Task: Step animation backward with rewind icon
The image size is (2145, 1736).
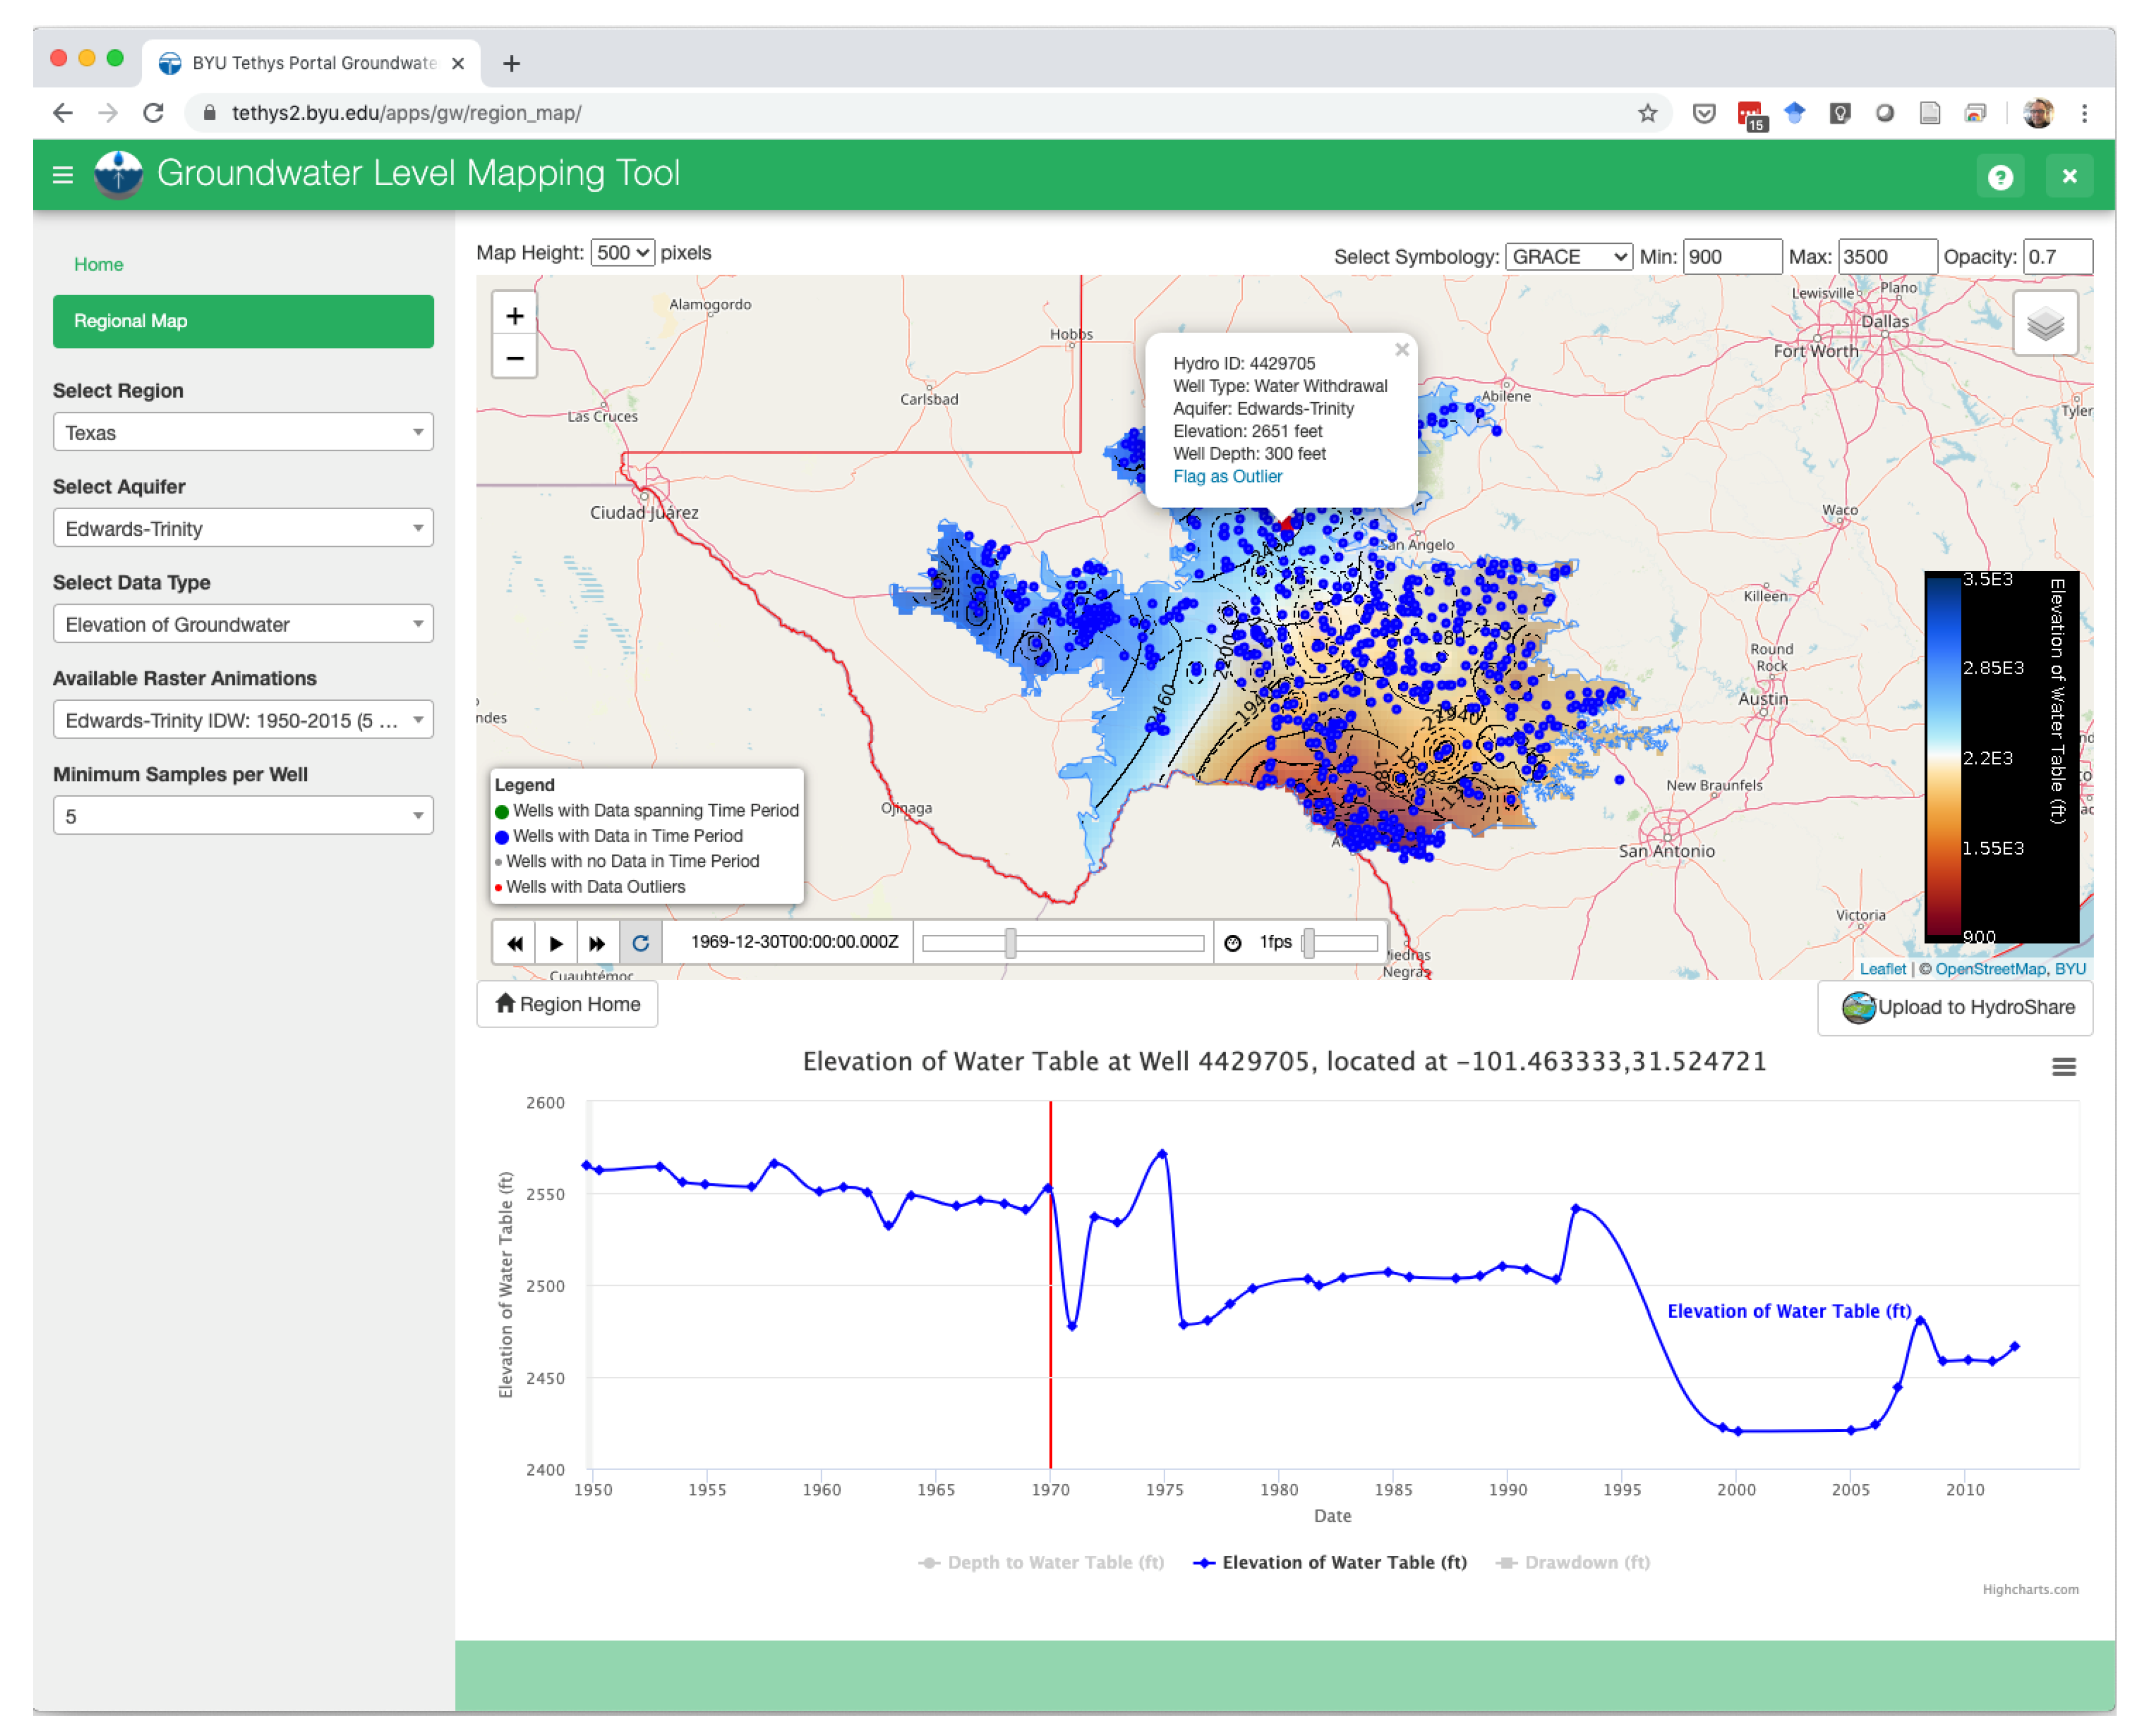Action: point(515,942)
